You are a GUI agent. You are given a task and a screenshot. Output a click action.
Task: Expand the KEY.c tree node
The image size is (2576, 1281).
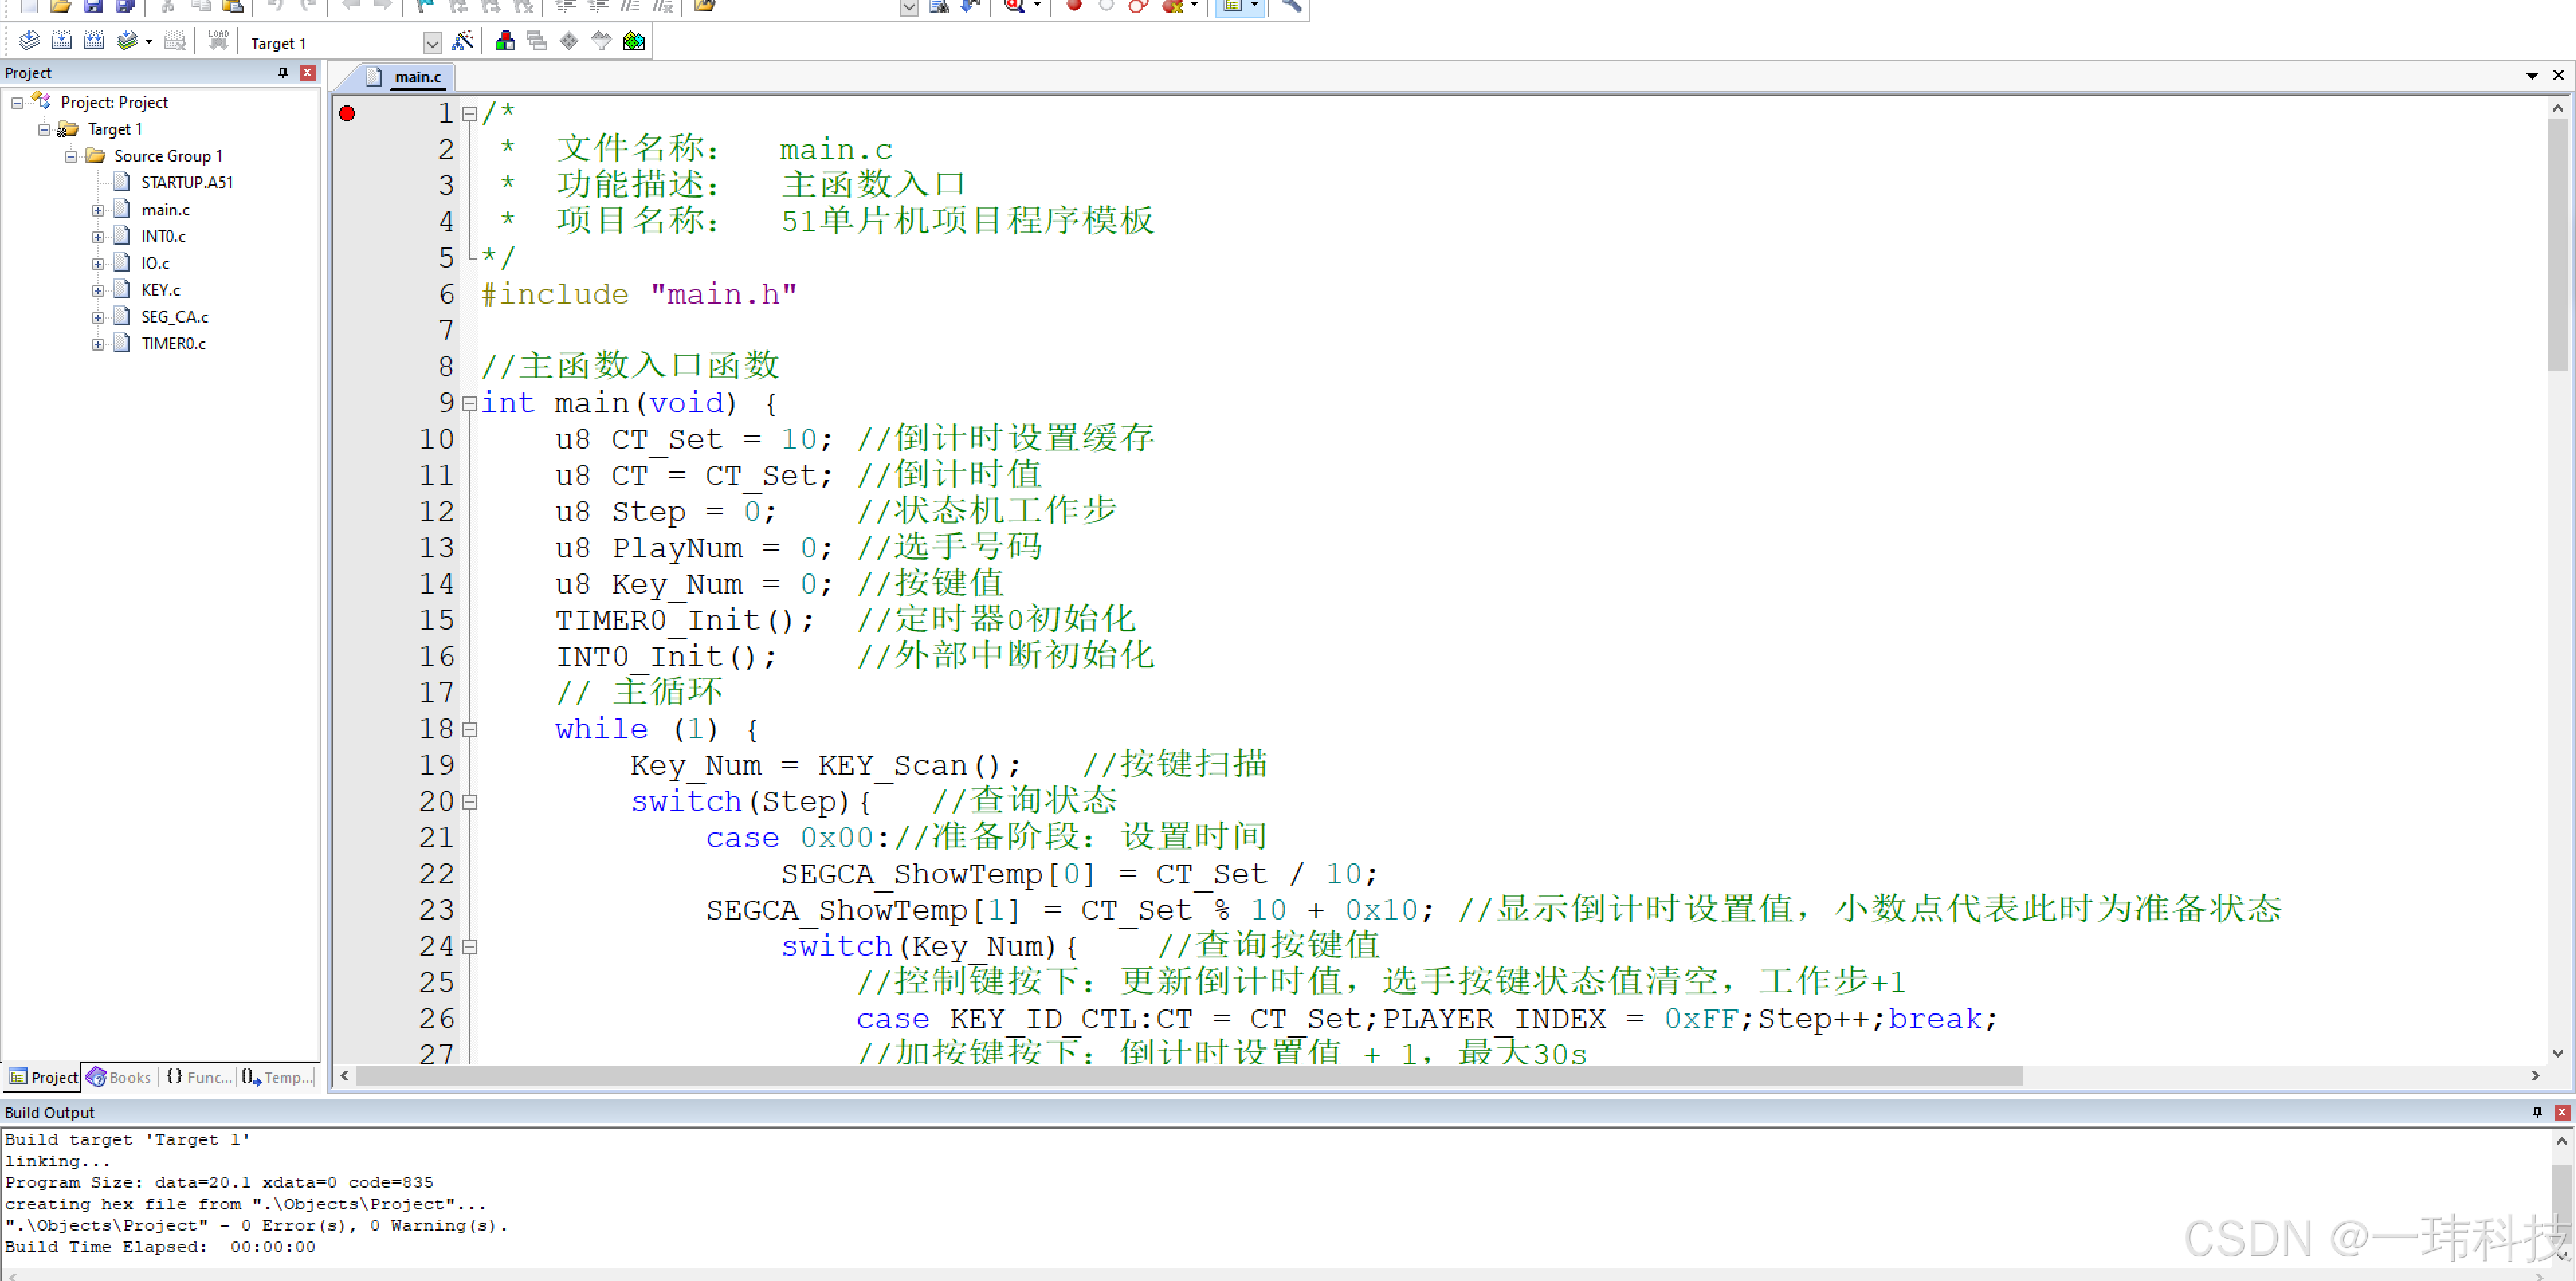(x=98, y=291)
